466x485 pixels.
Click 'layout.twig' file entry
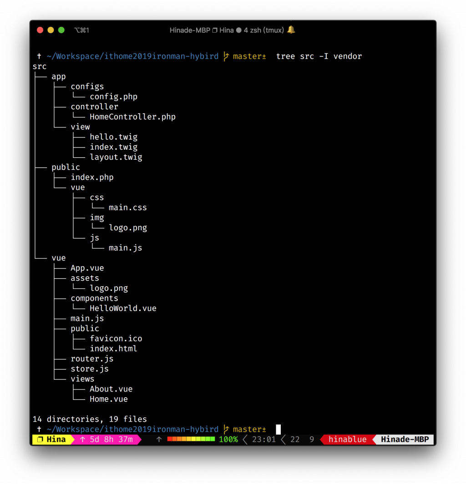[x=116, y=157]
